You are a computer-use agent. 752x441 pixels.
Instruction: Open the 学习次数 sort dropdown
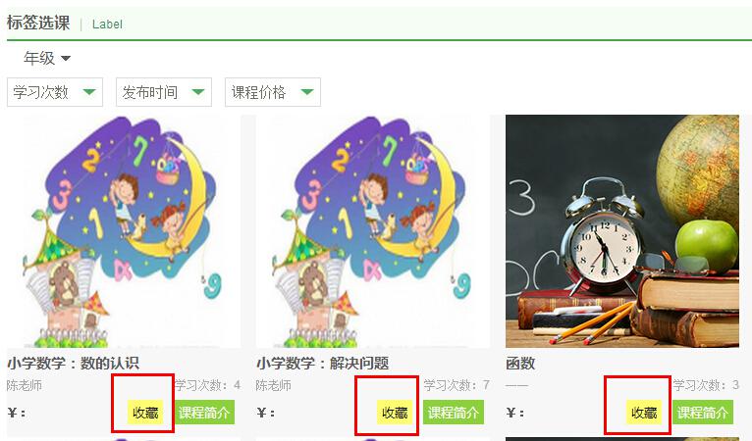pyautogui.click(x=55, y=92)
